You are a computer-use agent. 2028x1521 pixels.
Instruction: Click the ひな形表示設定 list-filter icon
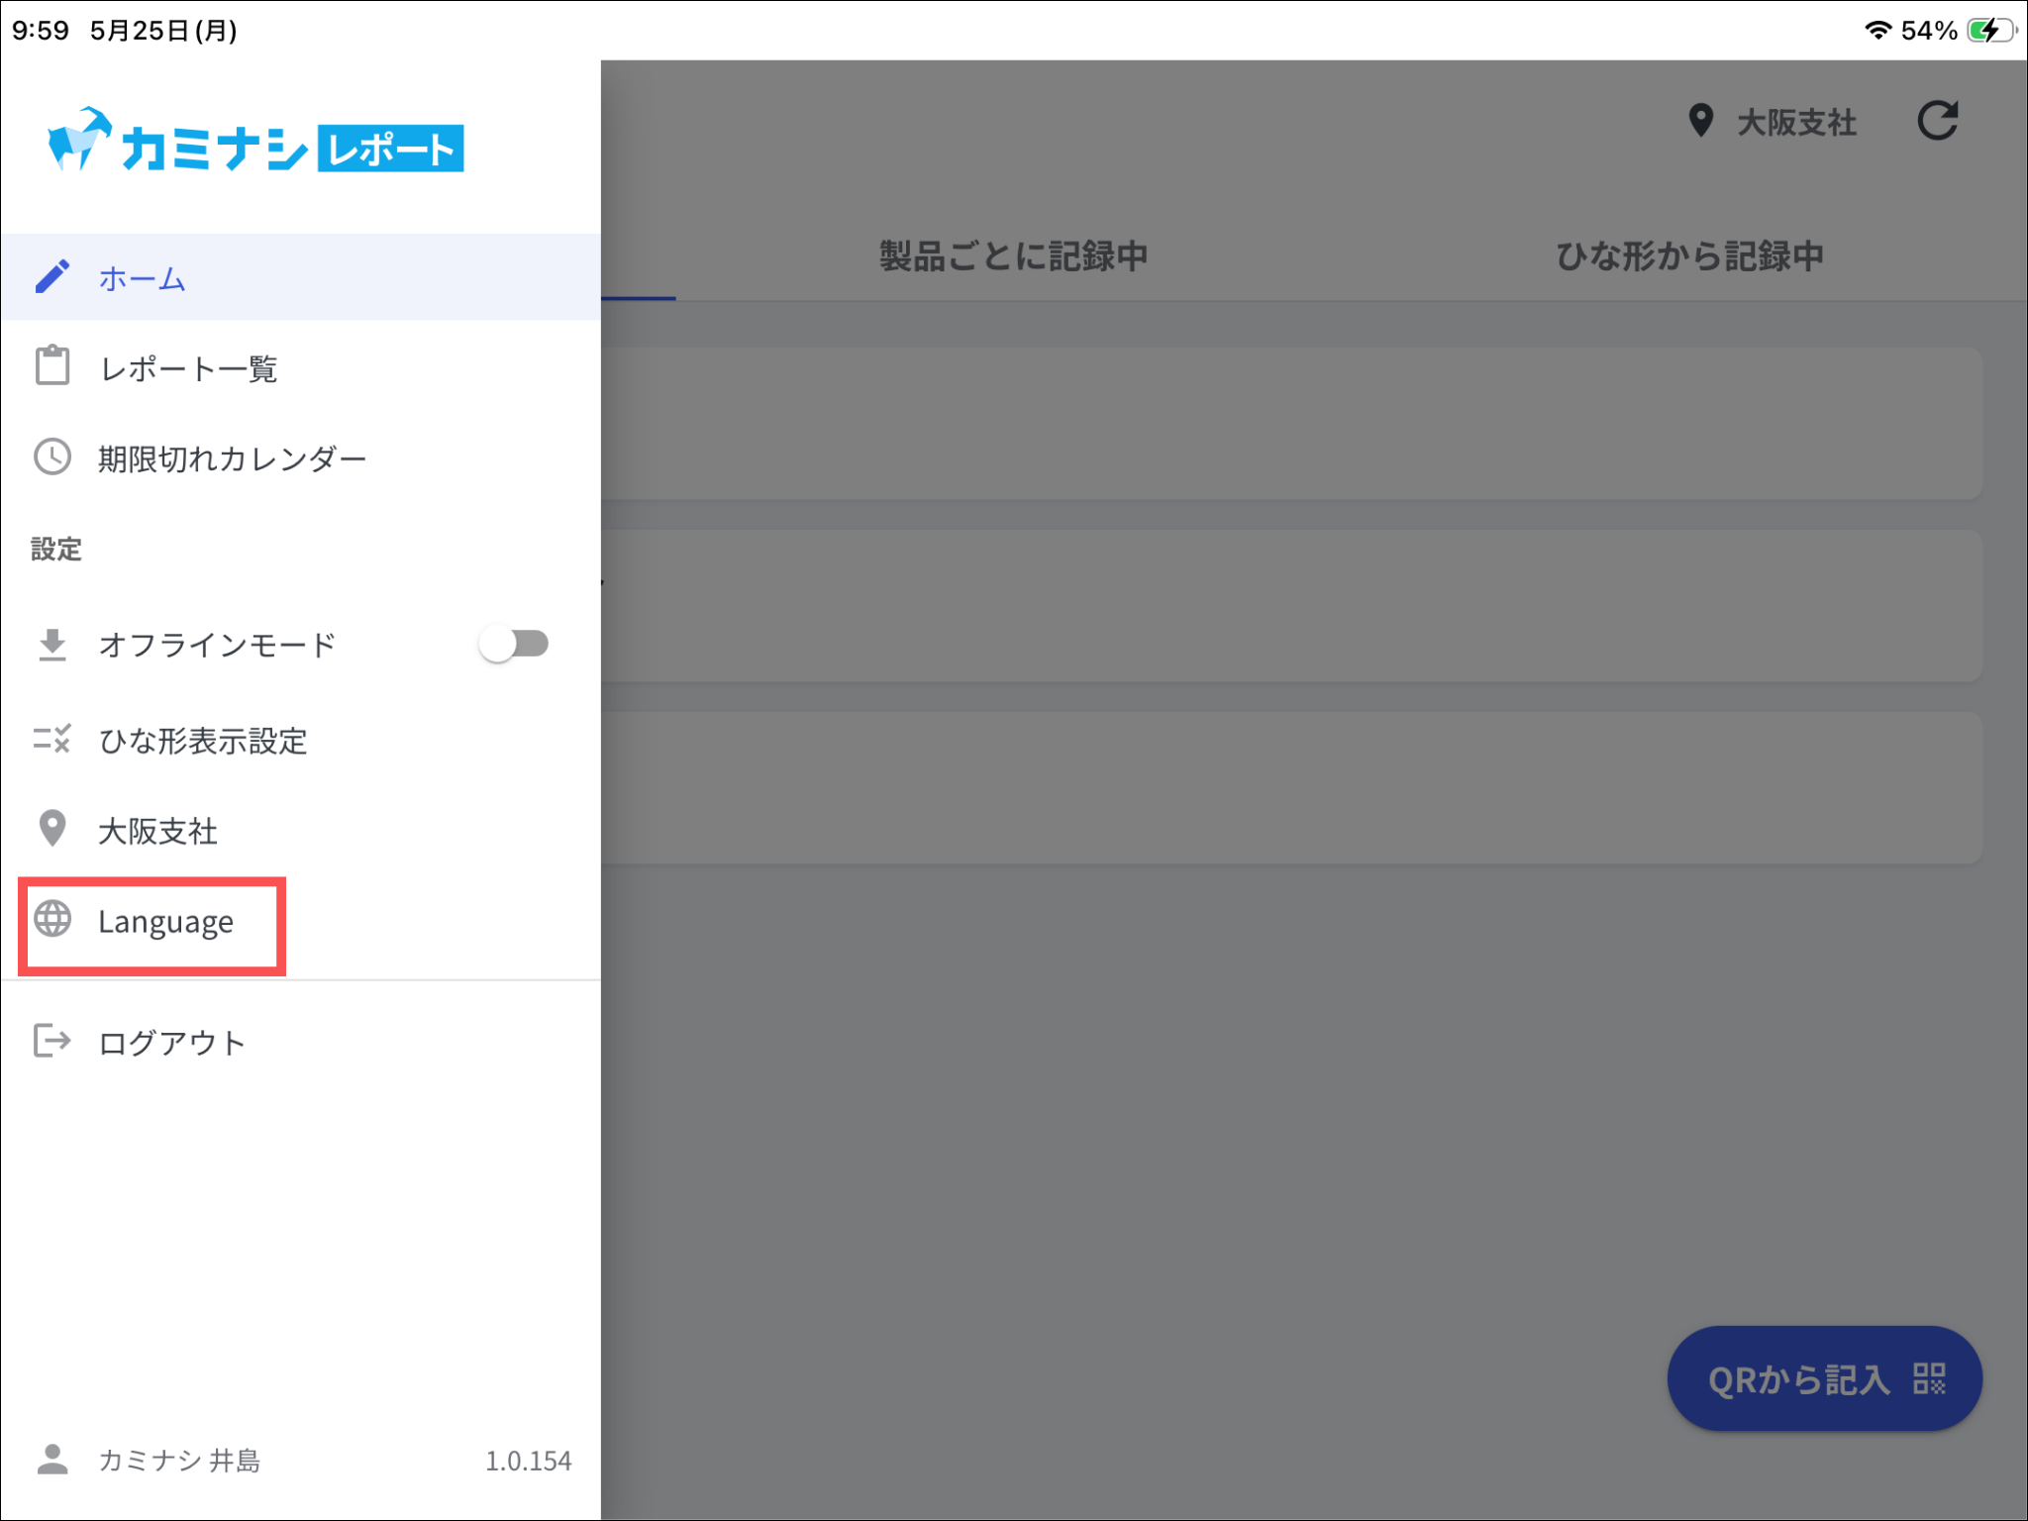(52, 739)
